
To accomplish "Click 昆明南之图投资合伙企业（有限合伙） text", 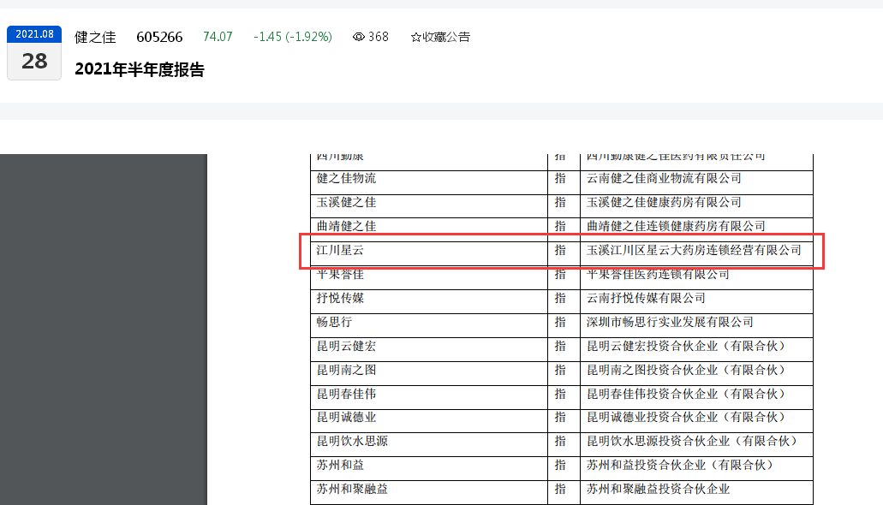I will pos(687,370).
